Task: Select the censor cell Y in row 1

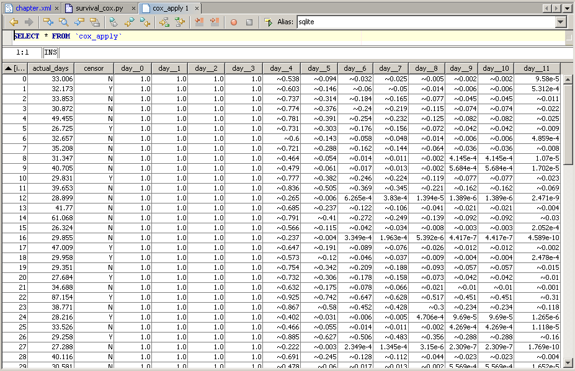Action: click(94, 89)
